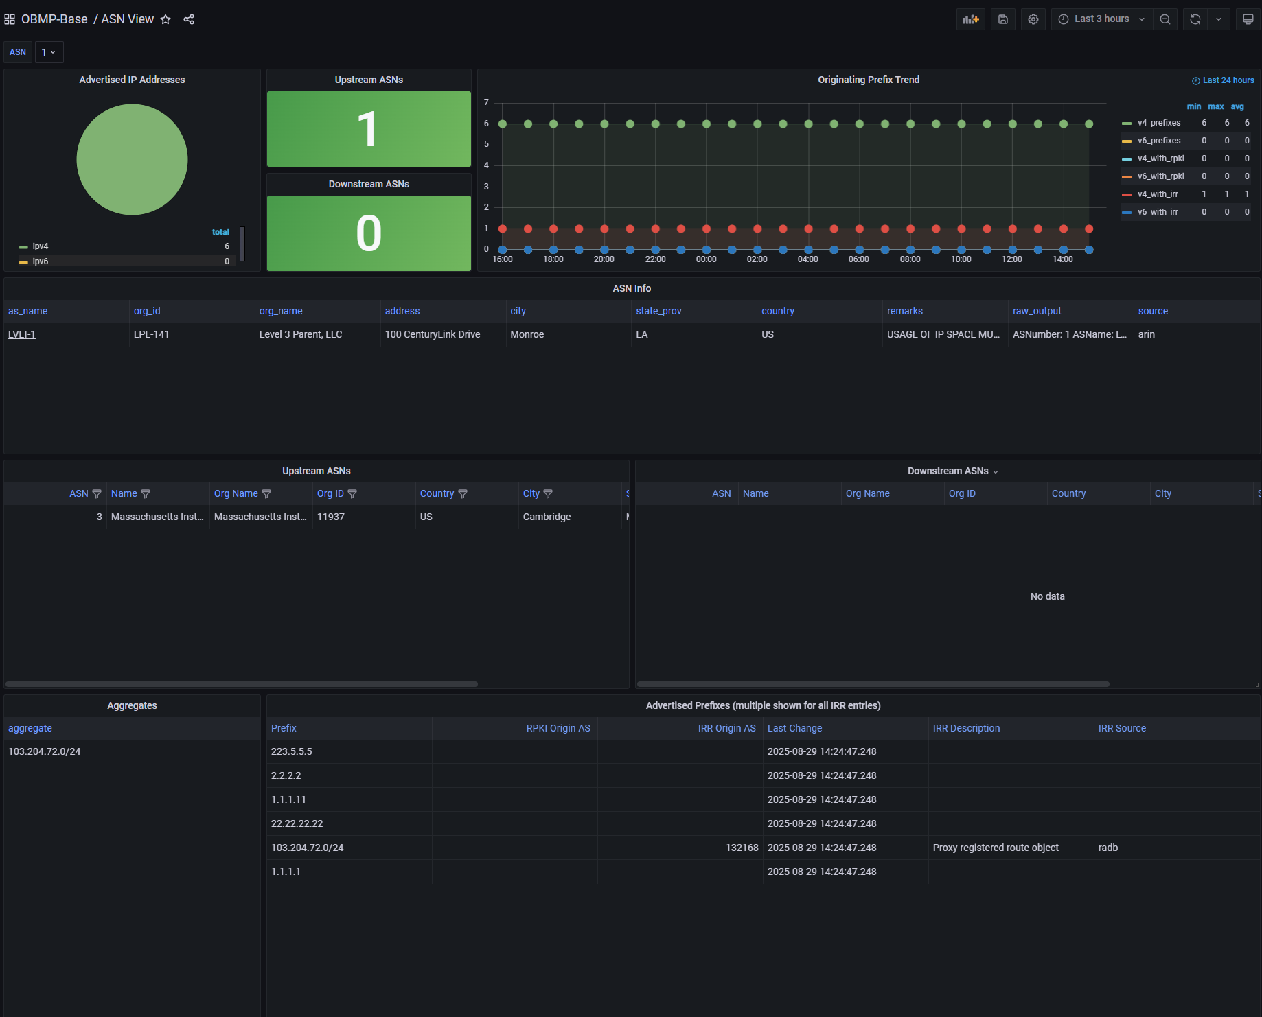Image resolution: width=1262 pixels, height=1017 pixels.
Task: Open the dashboard search grid icon
Action: pyautogui.click(x=10, y=19)
